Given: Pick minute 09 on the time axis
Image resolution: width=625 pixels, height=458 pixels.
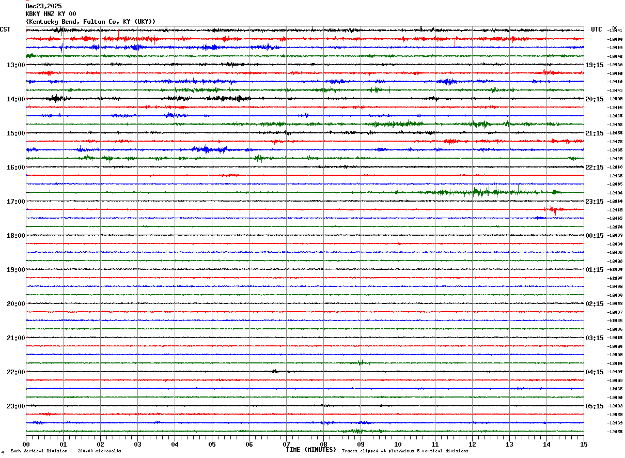Looking at the screenshot, I should (361, 444).
